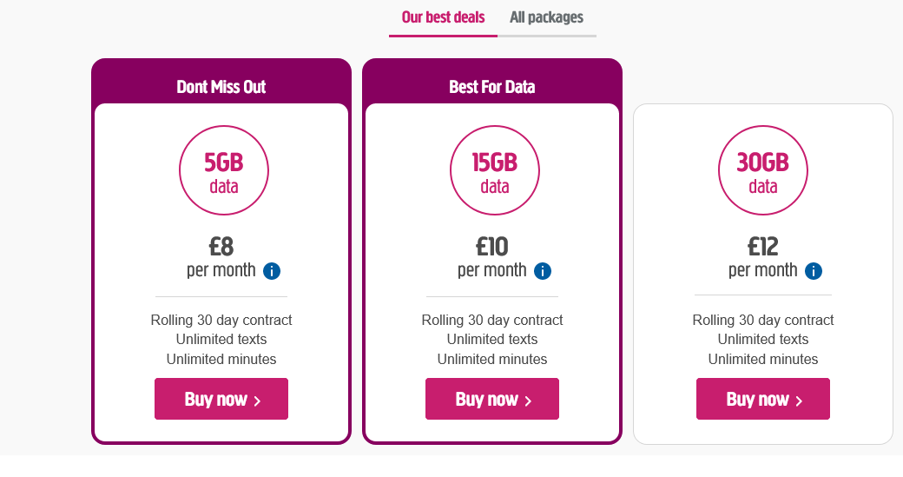Image resolution: width=903 pixels, height=477 pixels.
Task: Select the 30GB data circle badge
Action: (x=763, y=170)
